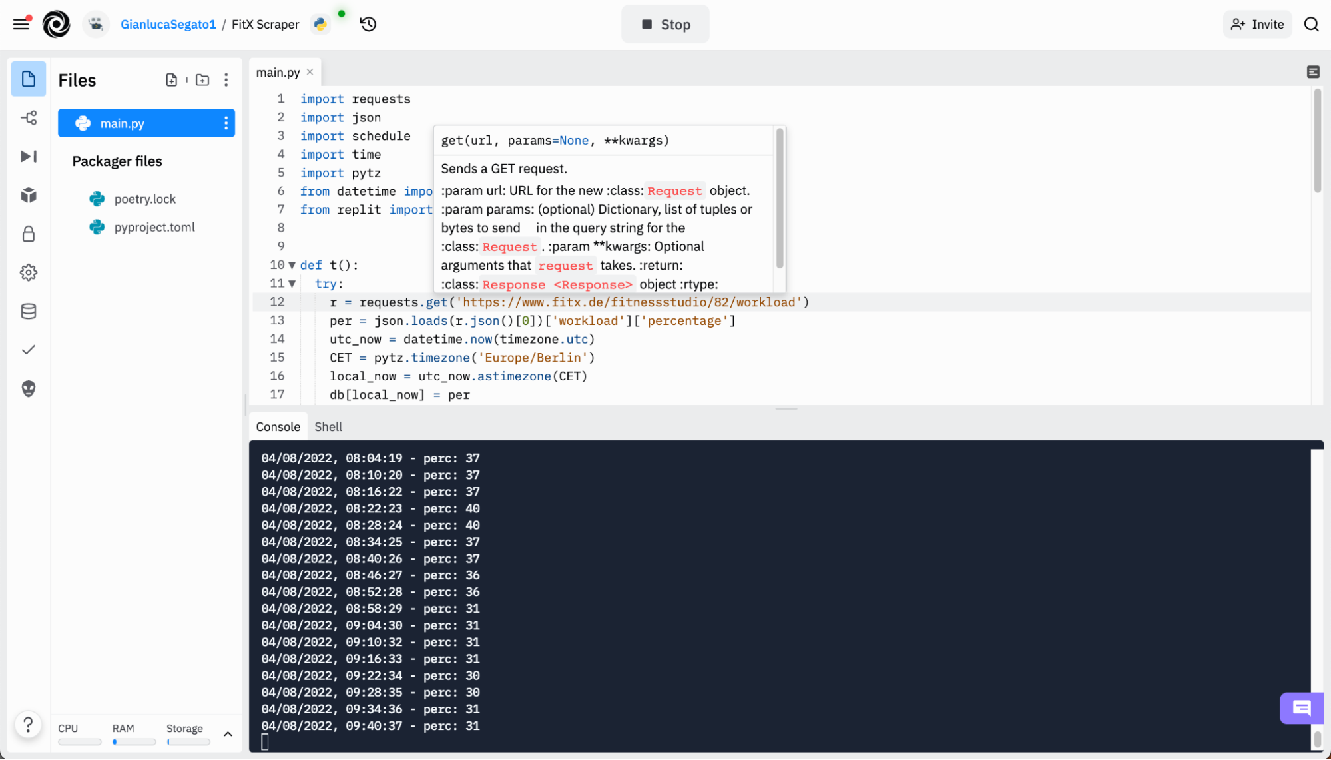The width and height of the screenshot is (1331, 760).
Task: Expand the try block on line 11
Action: point(292,284)
